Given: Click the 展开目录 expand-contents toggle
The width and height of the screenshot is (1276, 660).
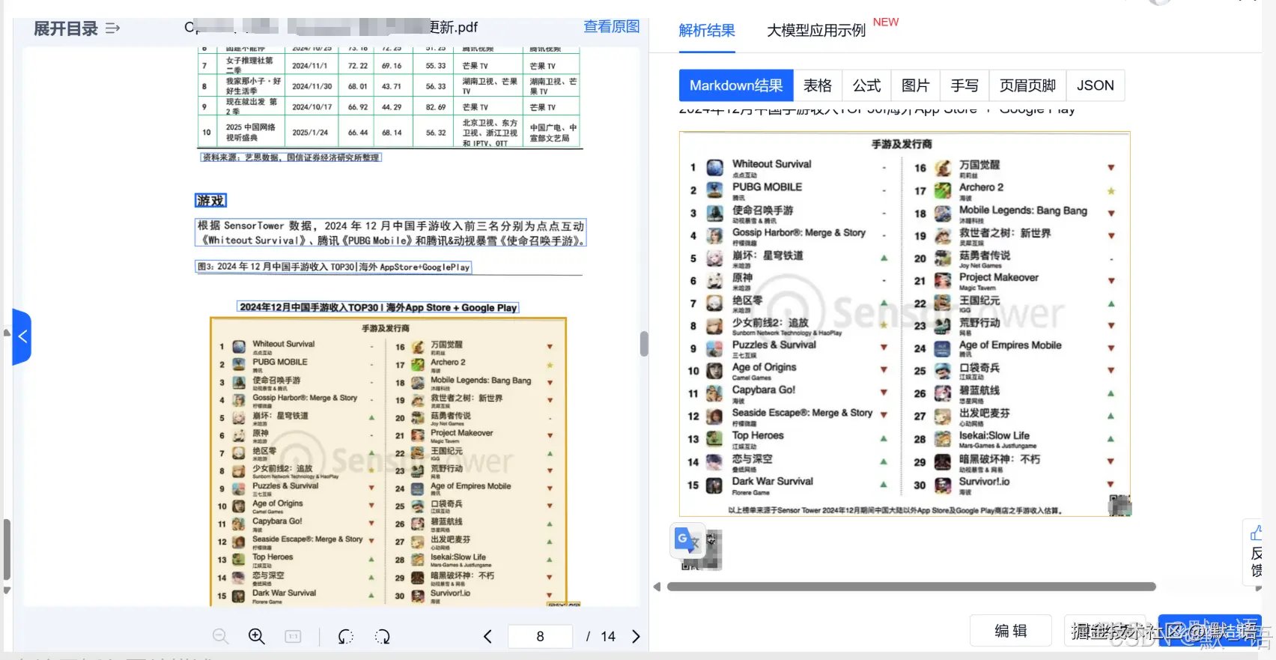Looking at the screenshot, I should click(76, 28).
